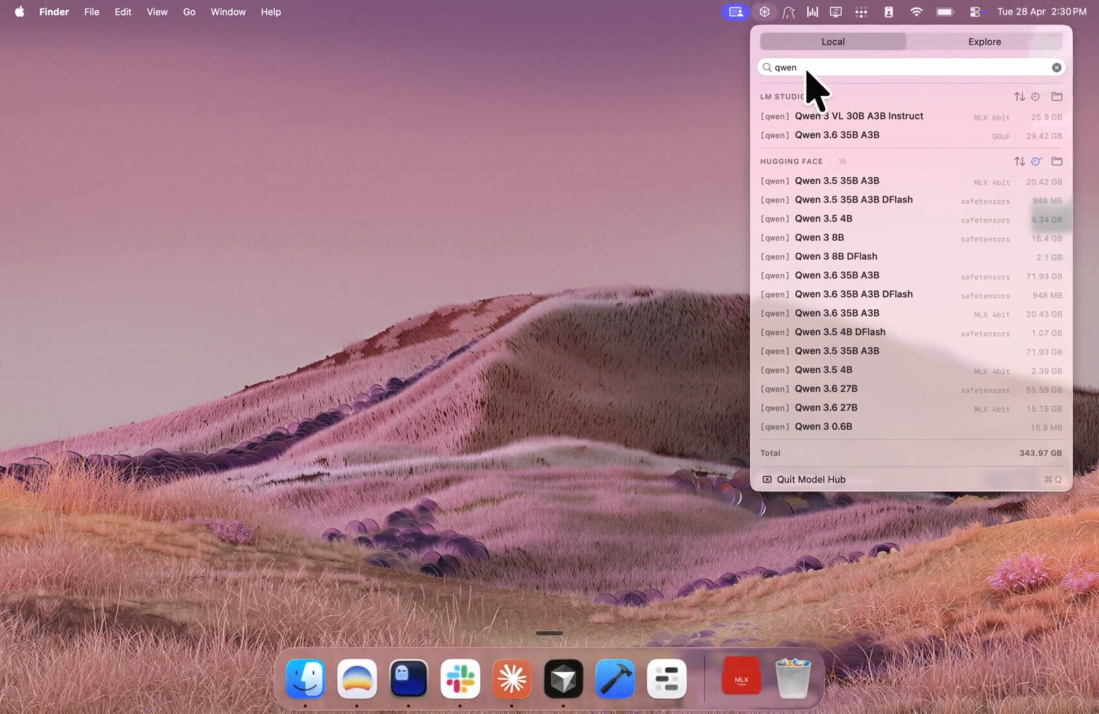Open Xcode hammer app in the Dock
Screen dimensions: 1099x714
point(615,679)
